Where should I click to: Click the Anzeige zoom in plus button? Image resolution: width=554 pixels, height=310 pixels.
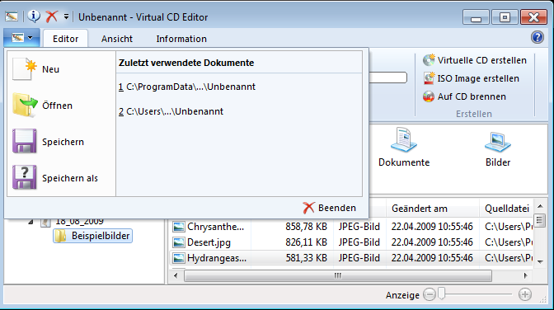point(525,294)
